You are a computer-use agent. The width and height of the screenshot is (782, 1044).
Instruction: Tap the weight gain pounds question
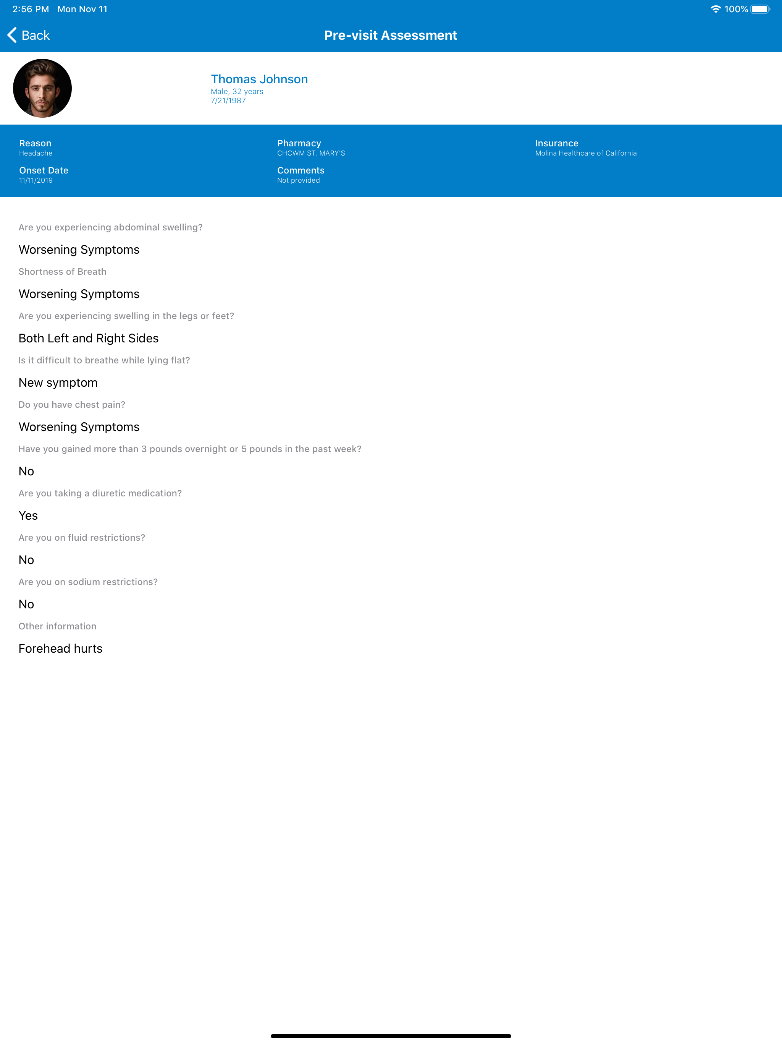190,449
